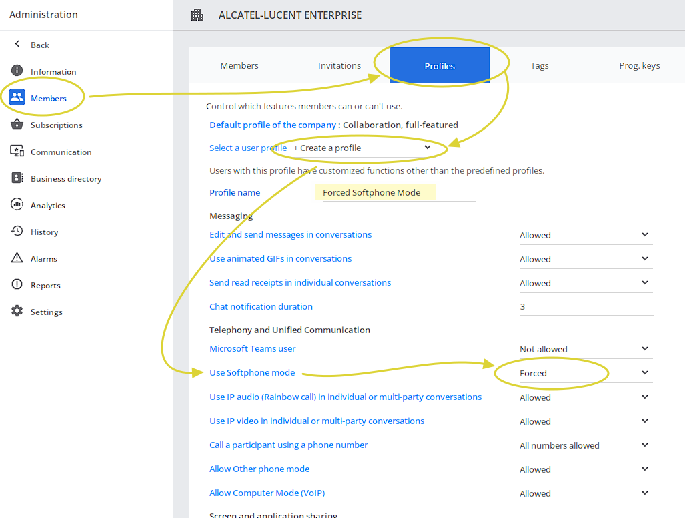Screen dimensions: 685x518
Task: Click Microsoft Teams user label
Action: [x=253, y=349]
